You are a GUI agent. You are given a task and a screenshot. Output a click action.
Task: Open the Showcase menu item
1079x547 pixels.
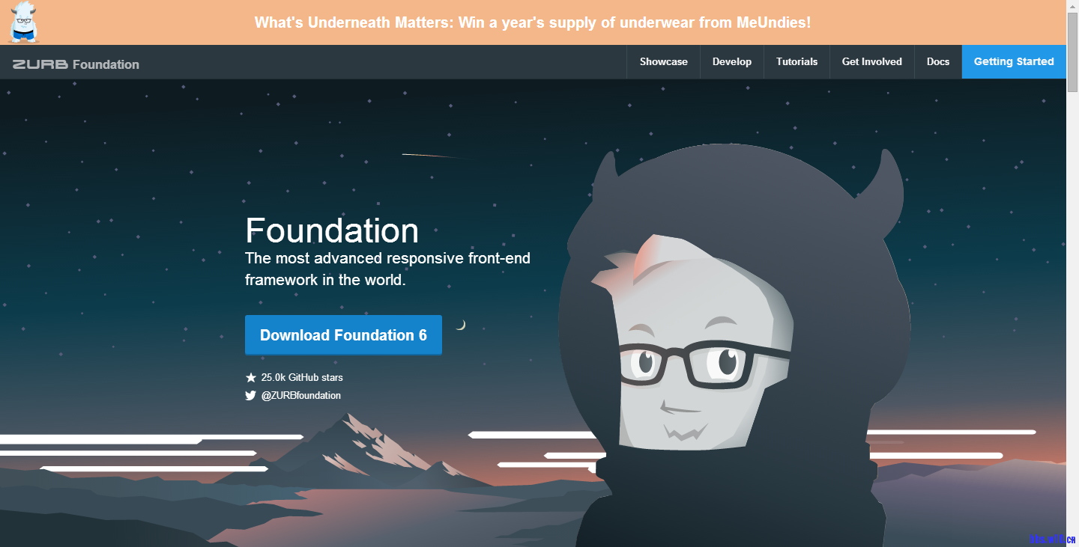click(663, 62)
